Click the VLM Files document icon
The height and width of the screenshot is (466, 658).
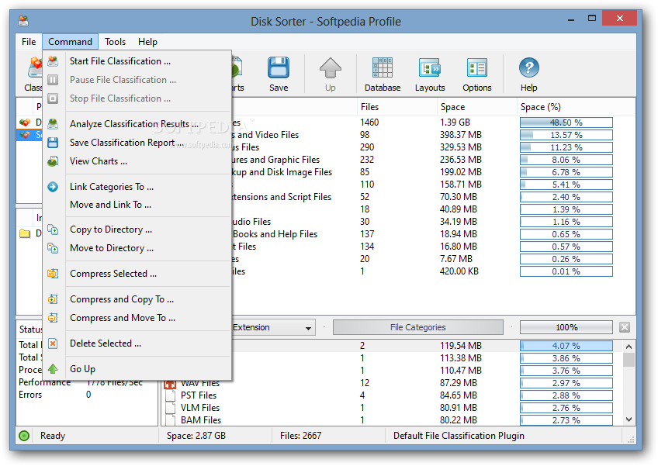tap(170, 408)
